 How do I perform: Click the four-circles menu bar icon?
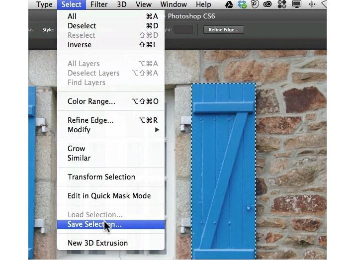282,4
